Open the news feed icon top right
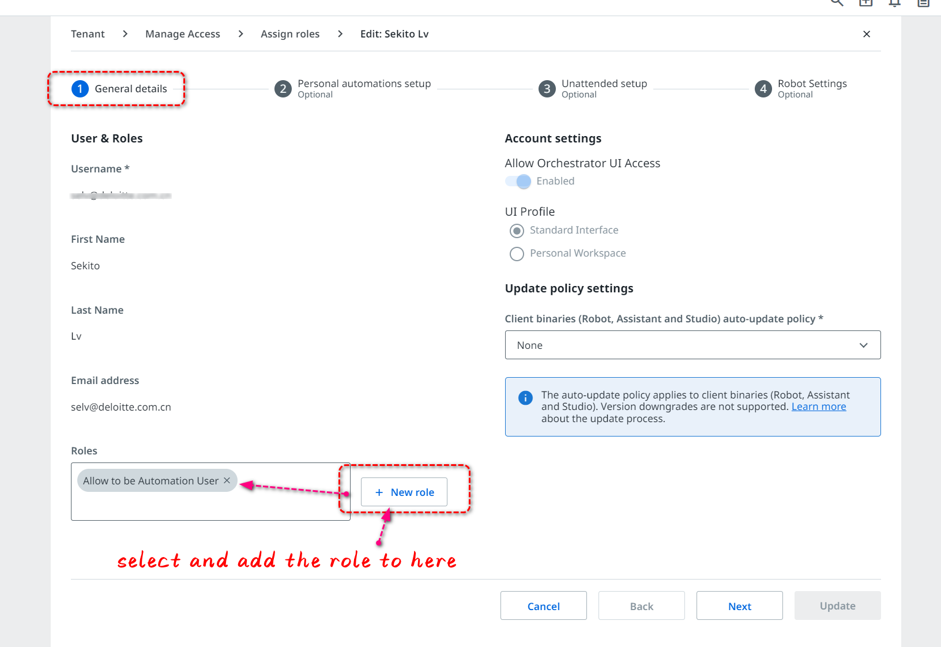This screenshot has height=647, width=941. [923, 3]
